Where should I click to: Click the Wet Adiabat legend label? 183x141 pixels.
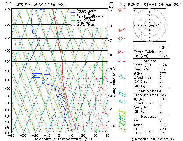coord(86,20)
